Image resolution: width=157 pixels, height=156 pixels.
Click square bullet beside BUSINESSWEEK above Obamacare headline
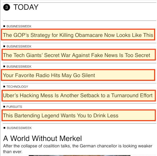click(4, 26)
